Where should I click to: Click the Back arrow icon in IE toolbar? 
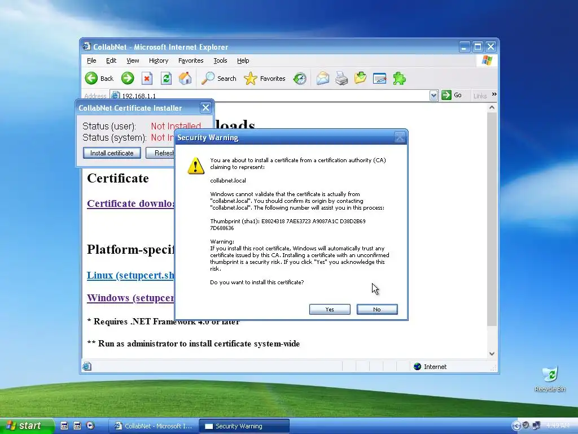tap(91, 78)
